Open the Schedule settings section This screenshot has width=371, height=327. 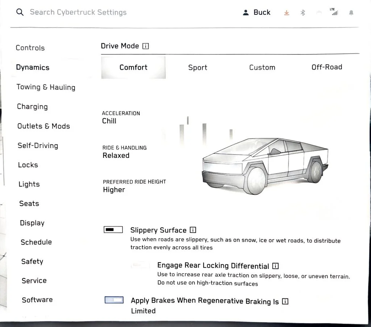tap(36, 242)
